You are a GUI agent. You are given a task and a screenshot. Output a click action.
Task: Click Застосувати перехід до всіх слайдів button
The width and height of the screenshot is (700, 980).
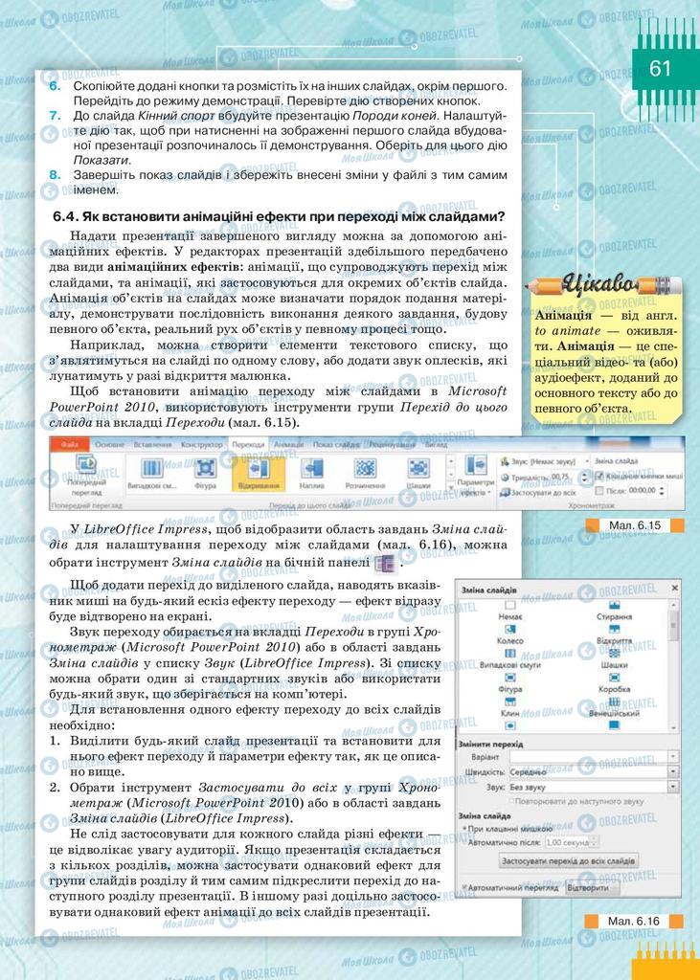(569, 861)
